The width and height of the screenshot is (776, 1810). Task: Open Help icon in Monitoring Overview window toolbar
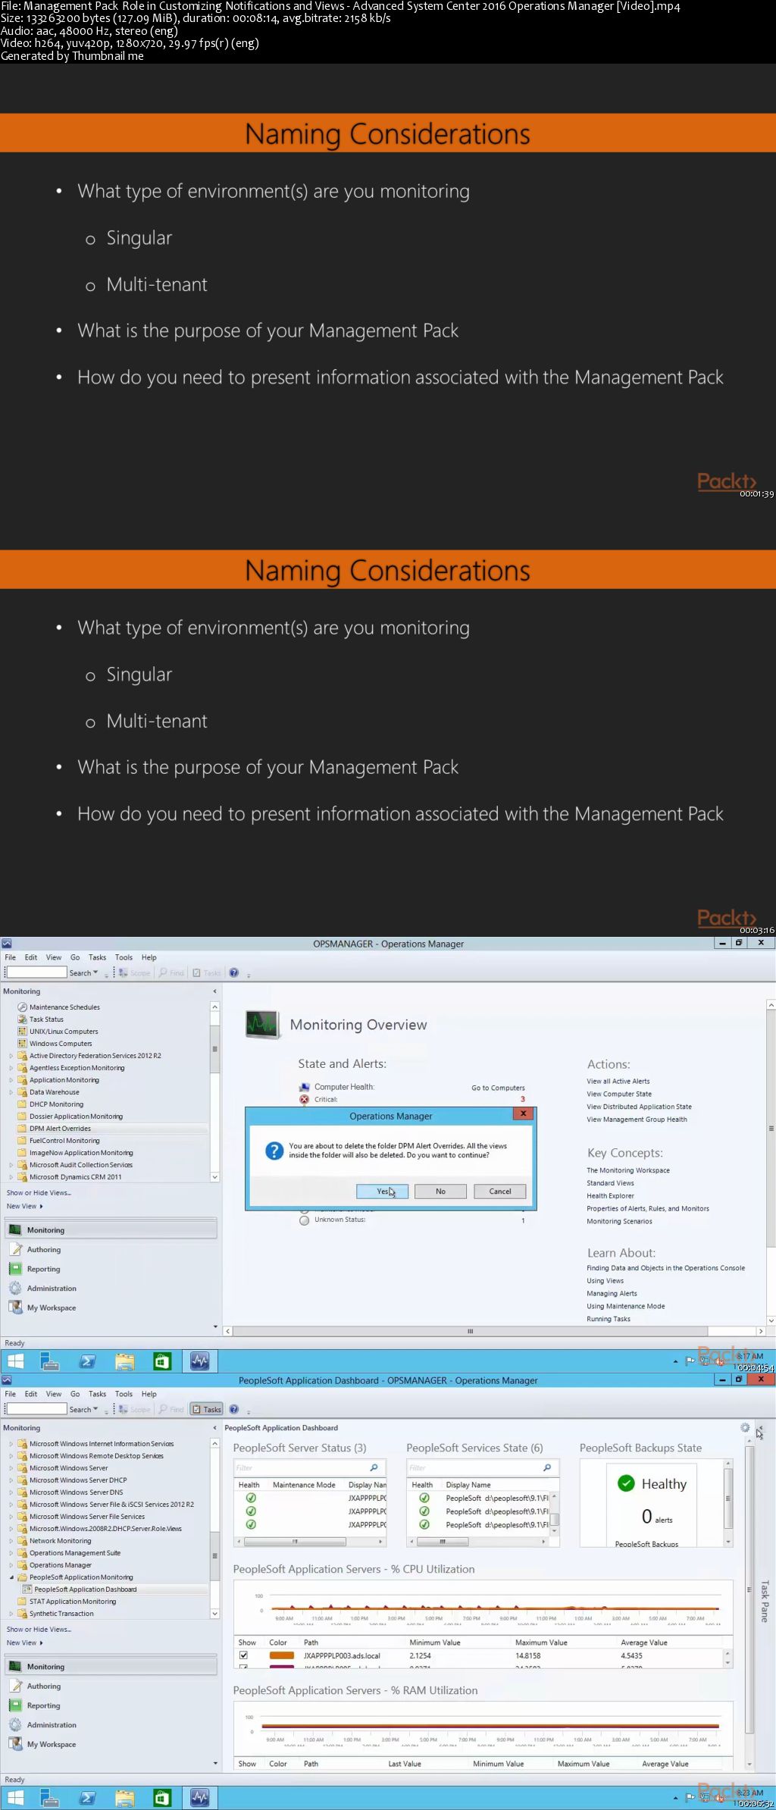tap(234, 972)
